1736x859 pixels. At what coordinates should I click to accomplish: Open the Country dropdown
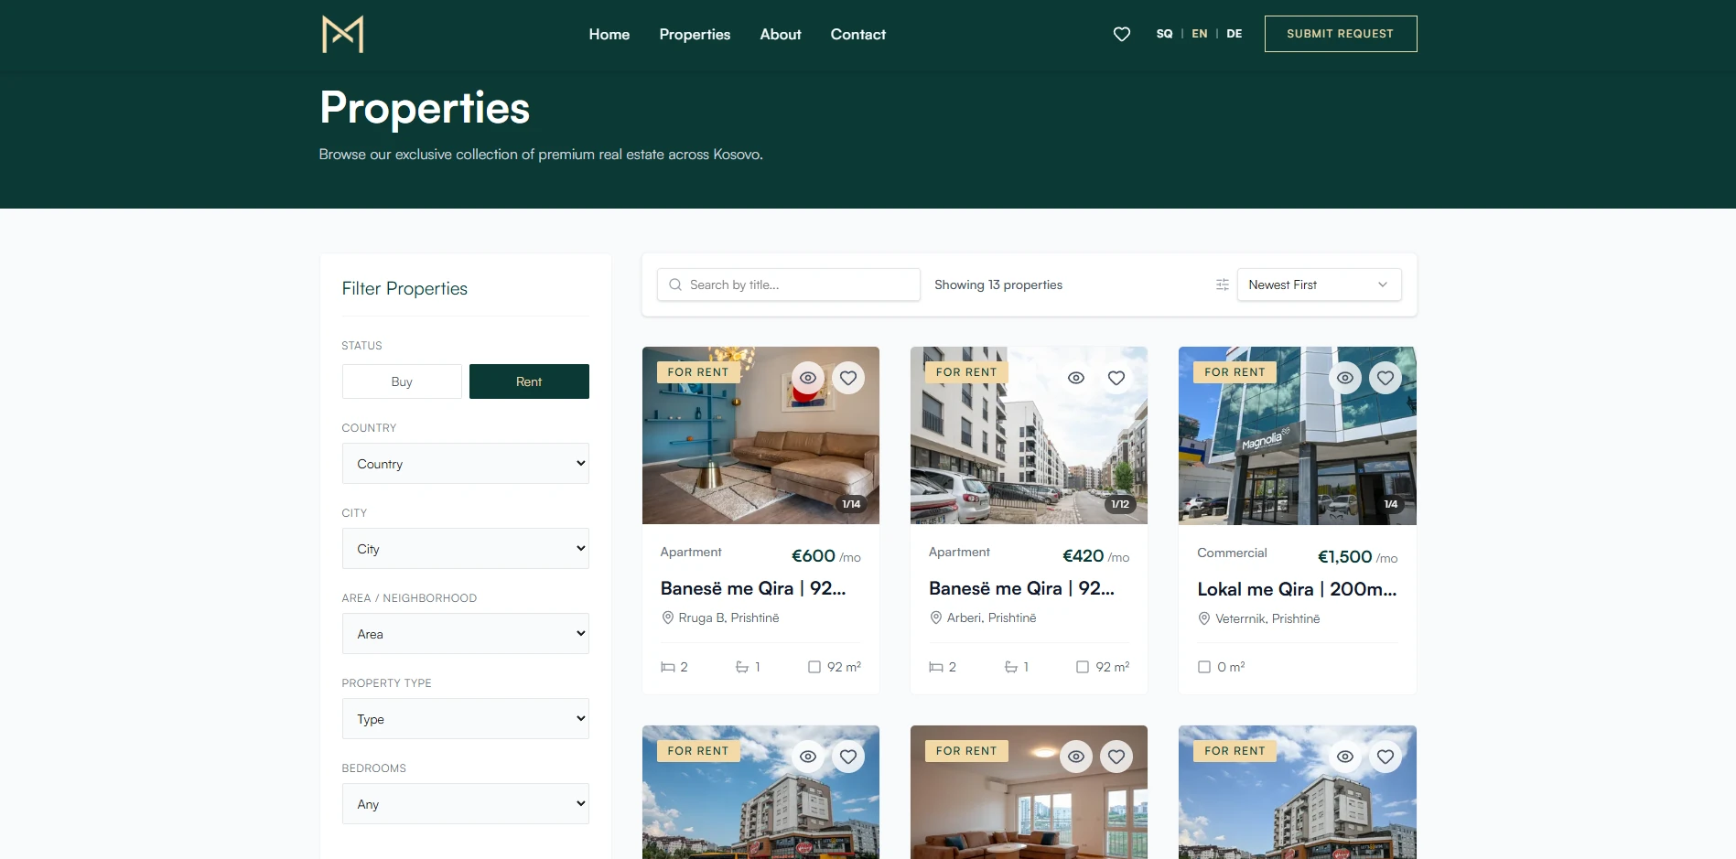click(x=466, y=464)
